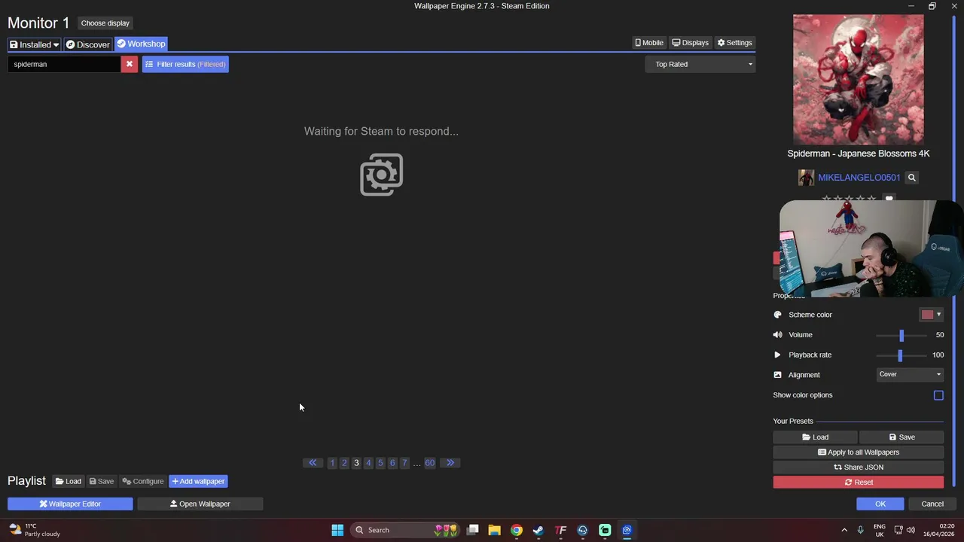
Task: Confirm with OK button
Action: 880,504
